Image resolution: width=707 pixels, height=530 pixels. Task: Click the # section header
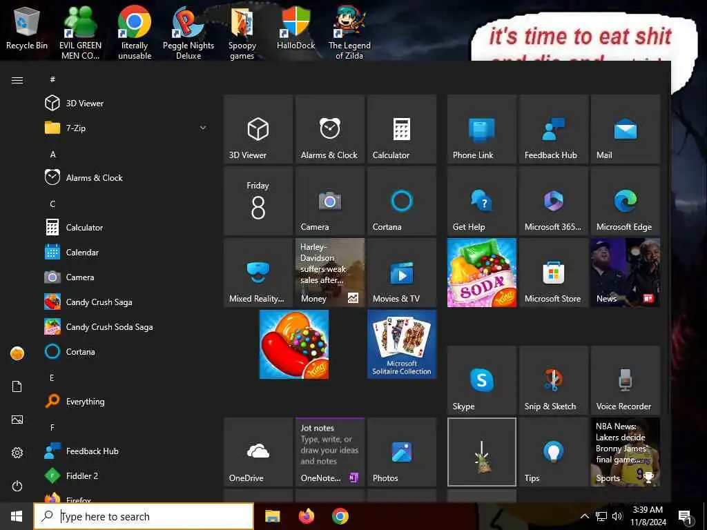pos(52,79)
